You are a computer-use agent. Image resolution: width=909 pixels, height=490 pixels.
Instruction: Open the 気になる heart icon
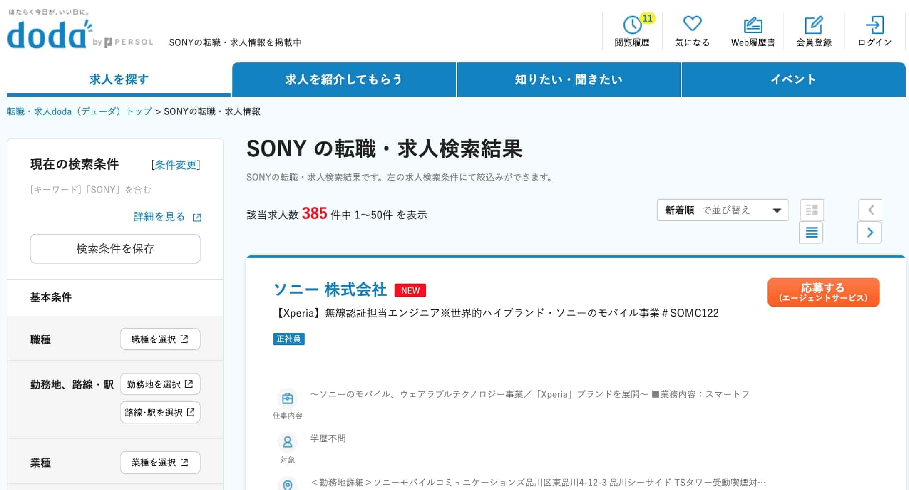click(692, 23)
